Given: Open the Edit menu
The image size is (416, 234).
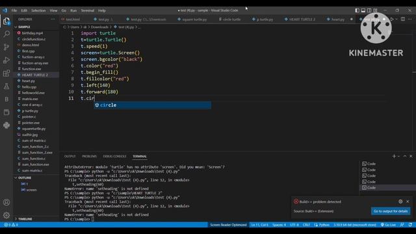Looking at the screenshot, I should point(24,10).
